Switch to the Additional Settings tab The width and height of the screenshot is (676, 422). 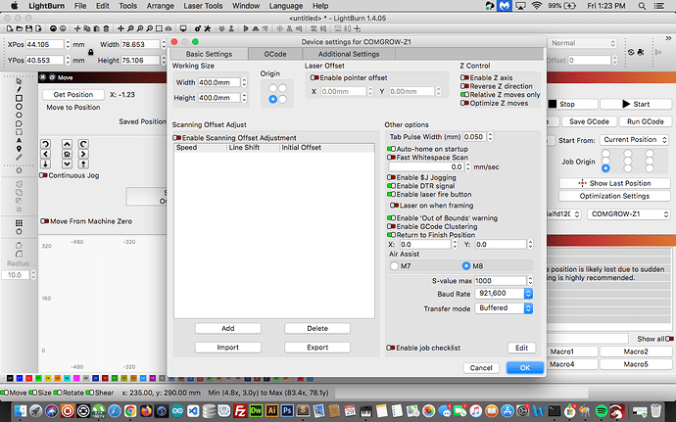click(349, 54)
